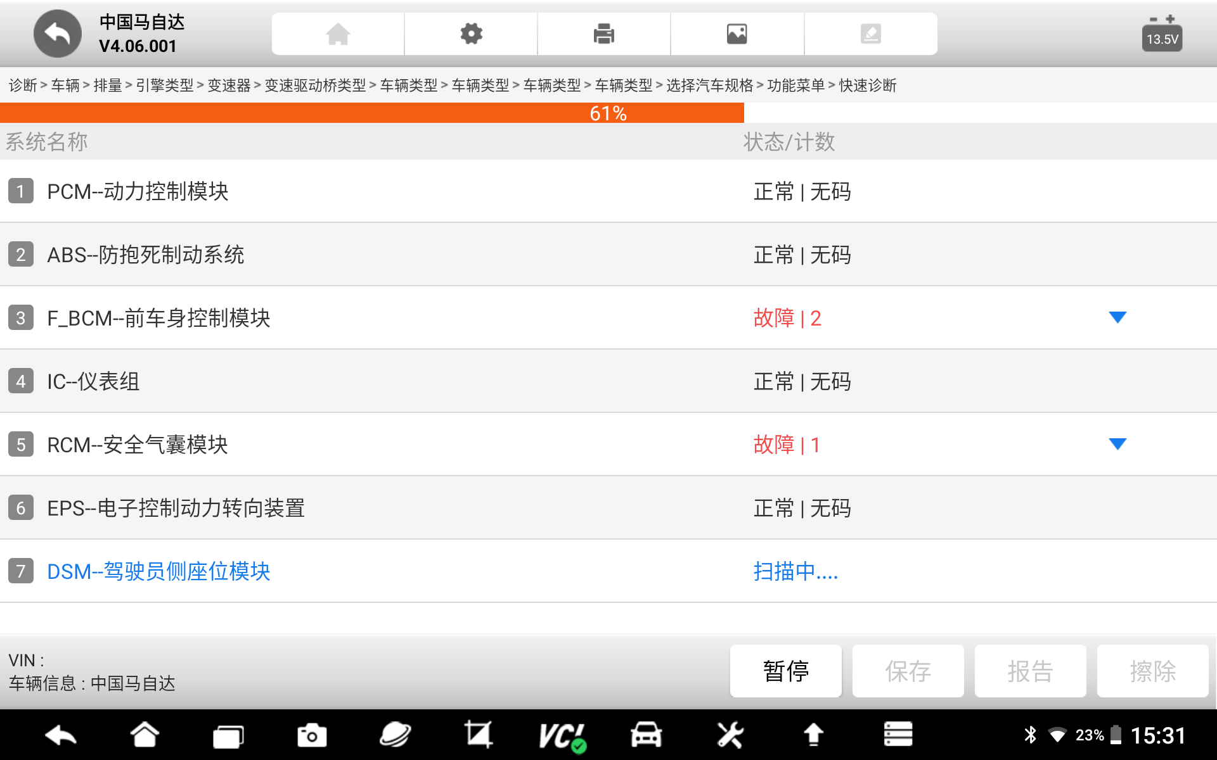The image size is (1217, 760).
Task: Open the wrench and screwdriver tools icon
Action: coord(730,735)
